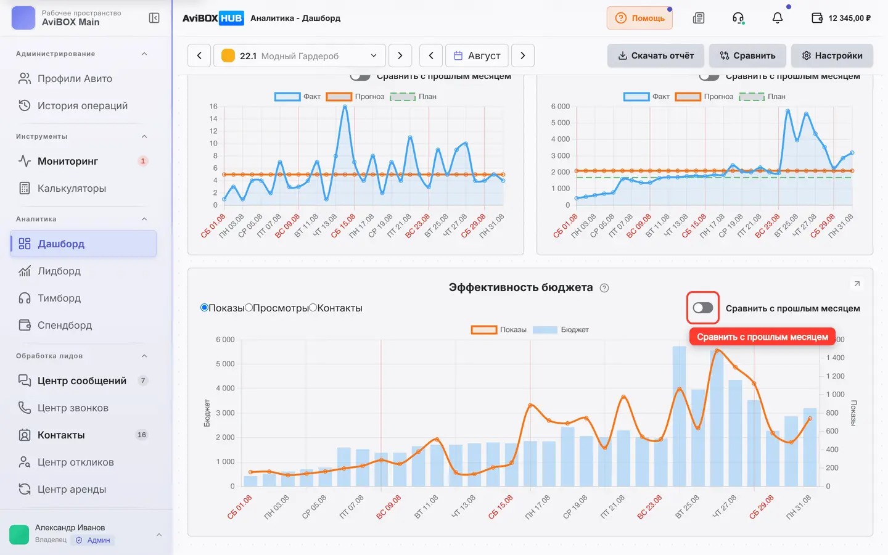Image resolution: width=888 pixels, height=555 pixels.
Task: Open the Настройки button
Action: [x=832, y=55]
